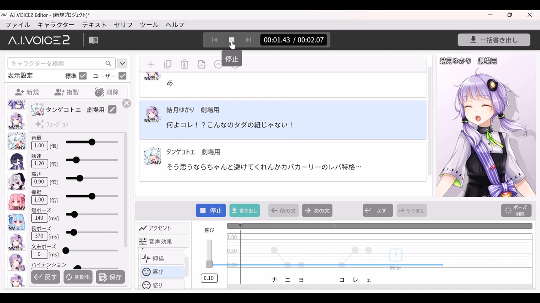Click the split line icon in line toolbar
Viewport: 540px width, 303px height.
tap(201, 64)
